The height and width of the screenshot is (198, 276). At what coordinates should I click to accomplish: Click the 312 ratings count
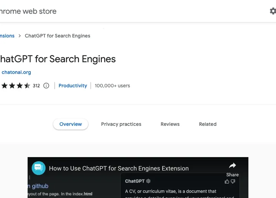click(36, 86)
